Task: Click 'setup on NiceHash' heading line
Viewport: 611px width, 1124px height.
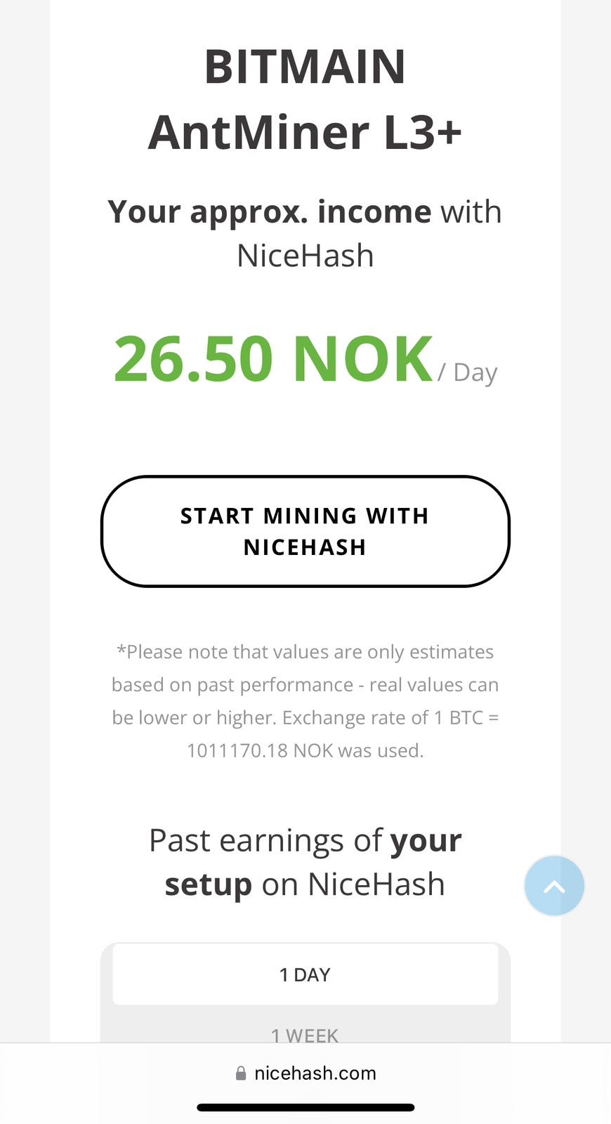Action: point(305,884)
